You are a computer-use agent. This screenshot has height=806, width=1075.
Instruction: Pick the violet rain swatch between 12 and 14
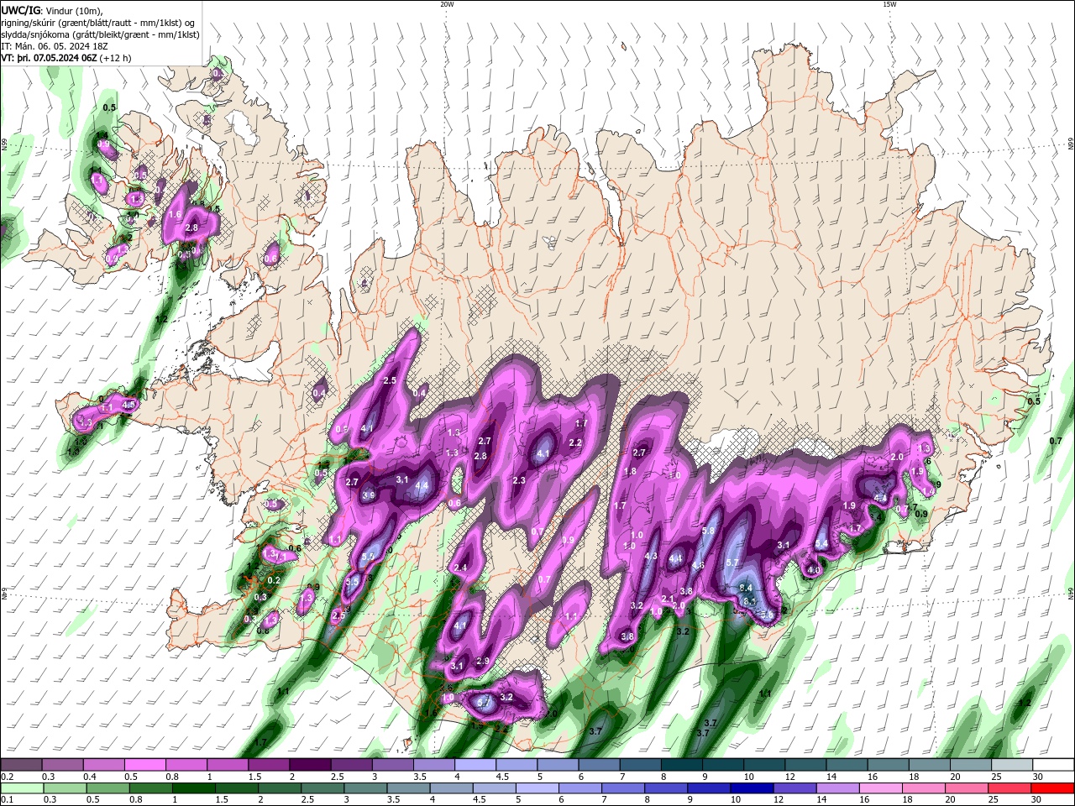point(796,788)
